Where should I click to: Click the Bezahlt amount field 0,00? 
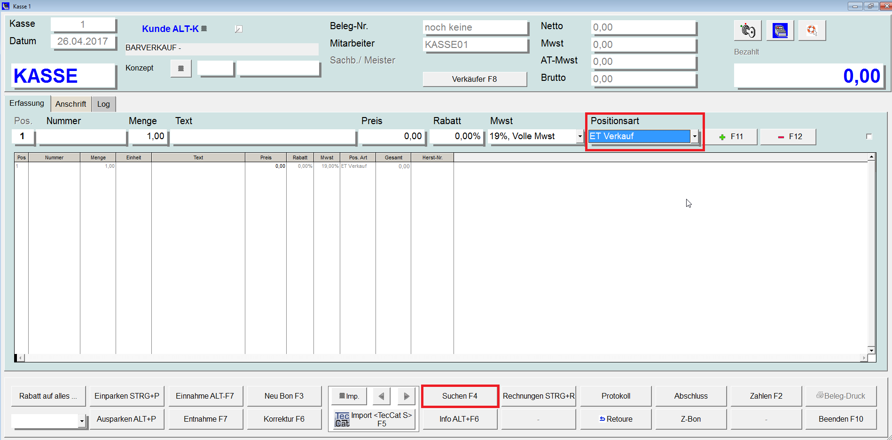tap(809, 76)
